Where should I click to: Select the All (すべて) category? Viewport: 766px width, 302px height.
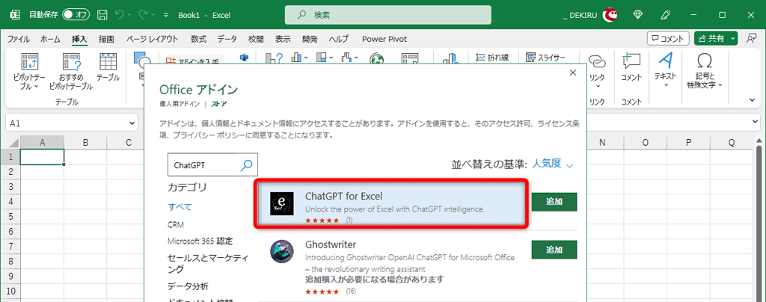(180, 207)
